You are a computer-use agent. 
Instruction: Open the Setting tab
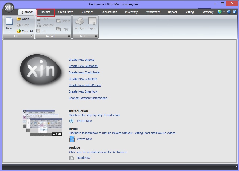189,12
